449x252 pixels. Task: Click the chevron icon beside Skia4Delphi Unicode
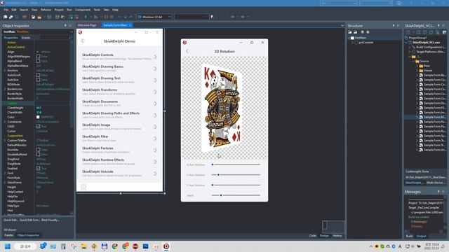click(x=155, y=174)
